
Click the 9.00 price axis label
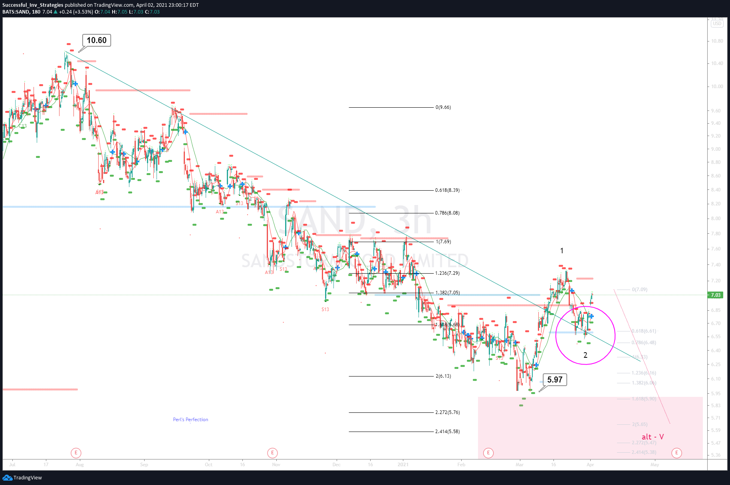point(716,149)
